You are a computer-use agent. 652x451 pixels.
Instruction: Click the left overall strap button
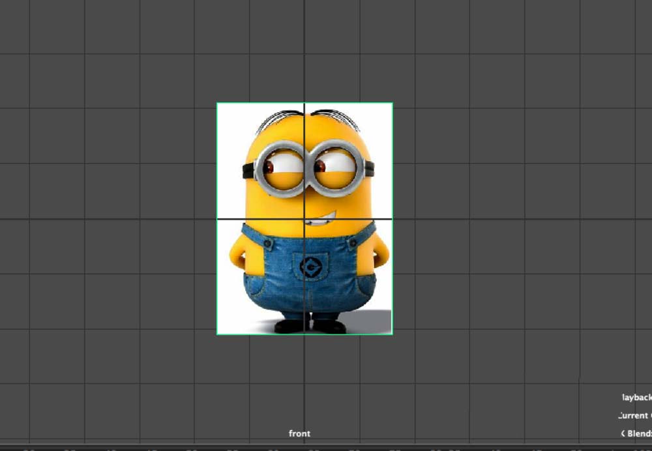[267, 244]
